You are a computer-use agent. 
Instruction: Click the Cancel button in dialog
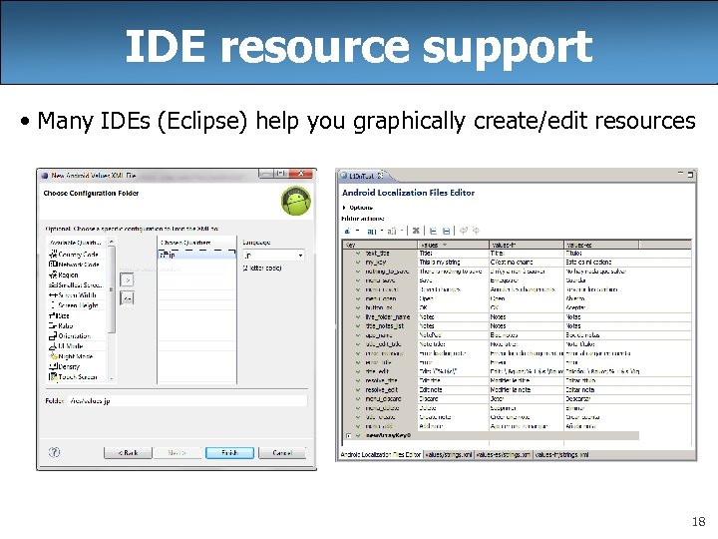282,453
